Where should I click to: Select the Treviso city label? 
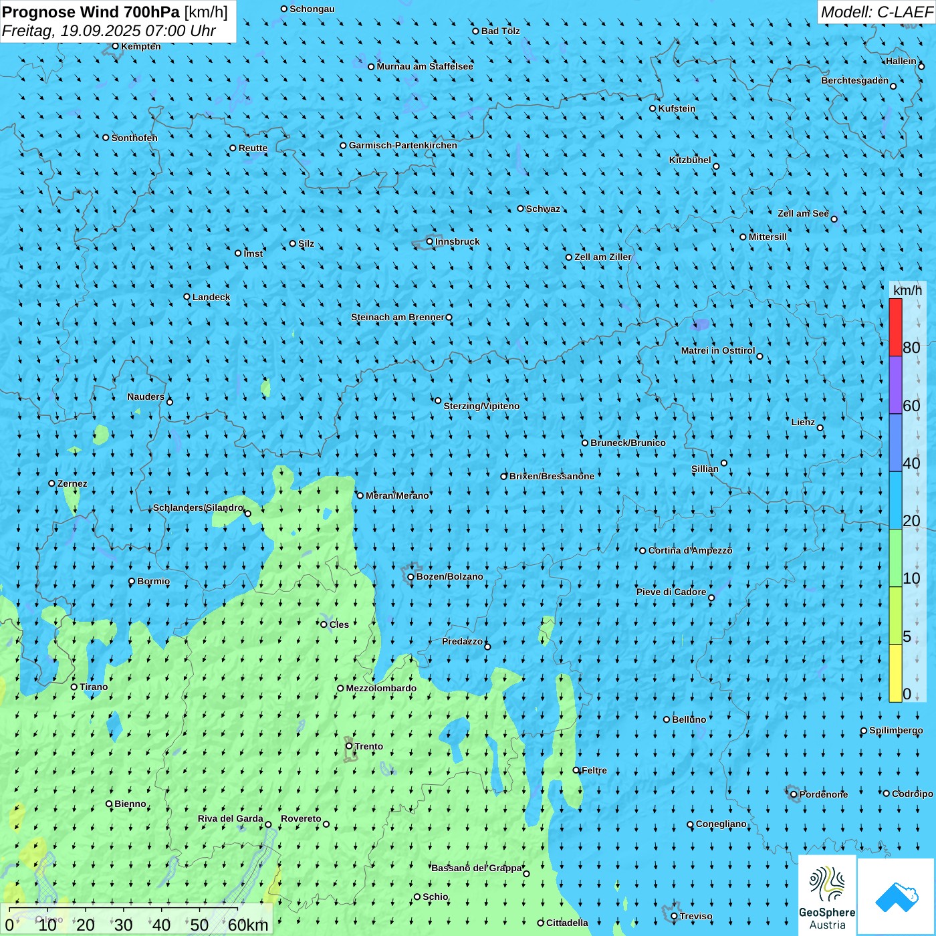click(696, 916)
